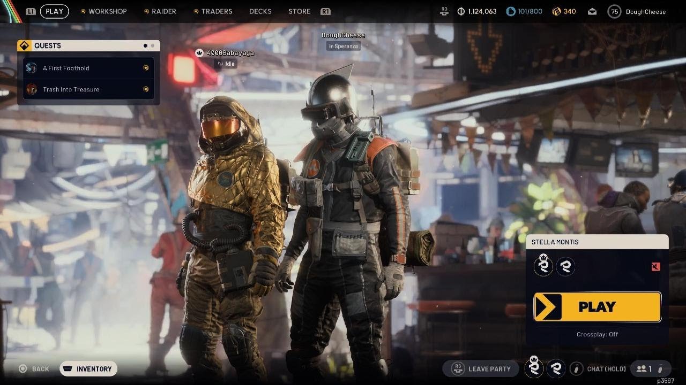Toggle the red muted microphone icon
This screenshot has height=385, width=686.
[x=656, y=266]
